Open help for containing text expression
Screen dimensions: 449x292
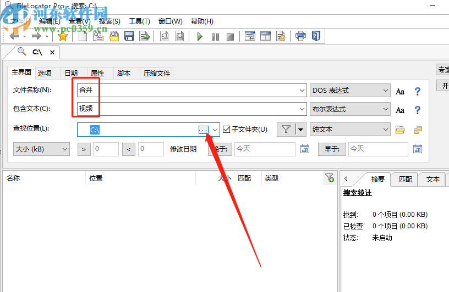coord(418,110)
